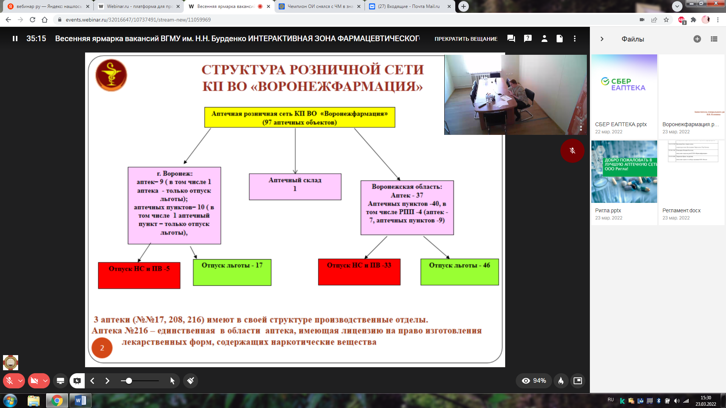Click the webinar logo avatar bottom left
The height and width of the screenshot is (408, 726).
click(x=11, y=363)
